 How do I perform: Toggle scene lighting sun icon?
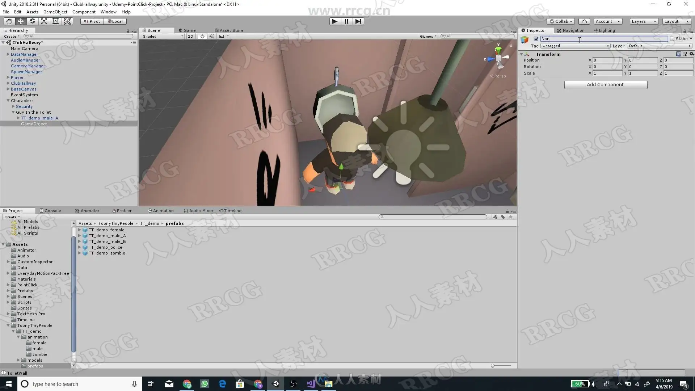click(202, 36)
